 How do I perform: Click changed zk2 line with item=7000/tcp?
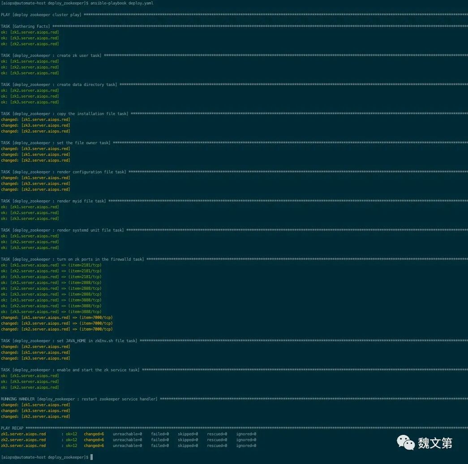57,329
